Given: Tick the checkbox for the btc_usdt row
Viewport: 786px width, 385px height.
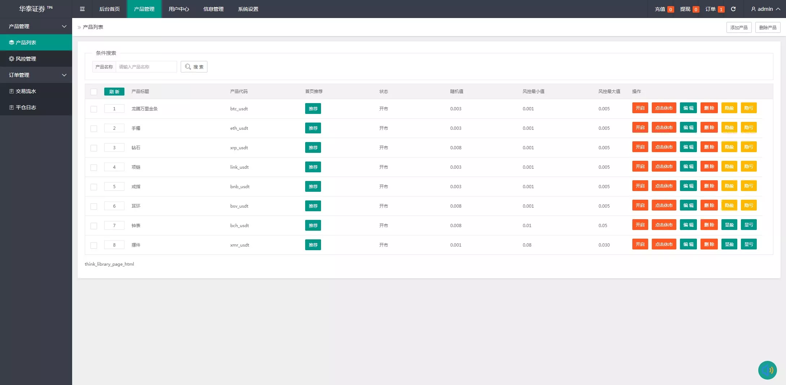Looking at the screenshot, I should coord(94,109).
